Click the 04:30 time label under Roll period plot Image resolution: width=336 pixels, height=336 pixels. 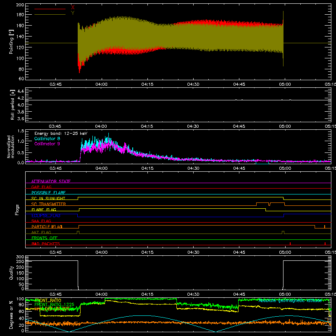(193, 126)
